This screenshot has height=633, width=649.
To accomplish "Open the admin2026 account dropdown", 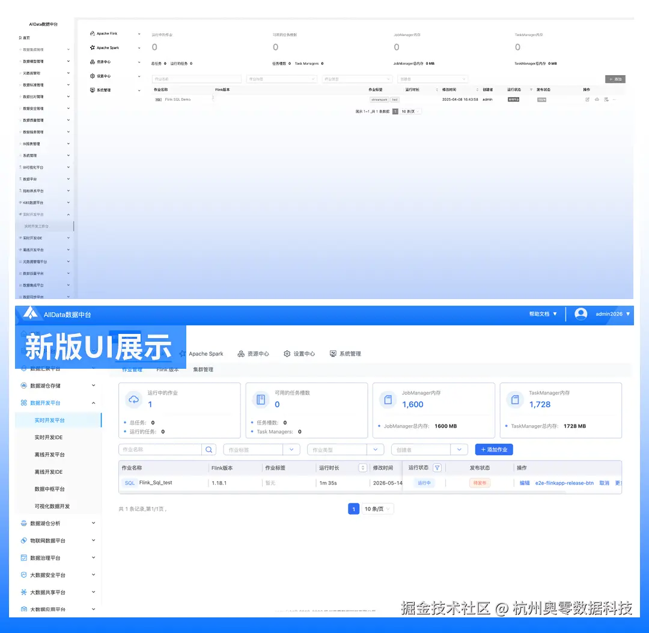I will coord(612,314).
